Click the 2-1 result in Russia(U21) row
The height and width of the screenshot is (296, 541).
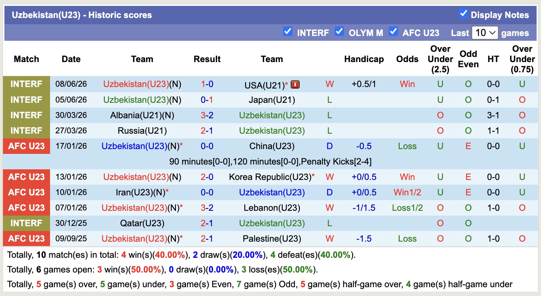(207, 130)
